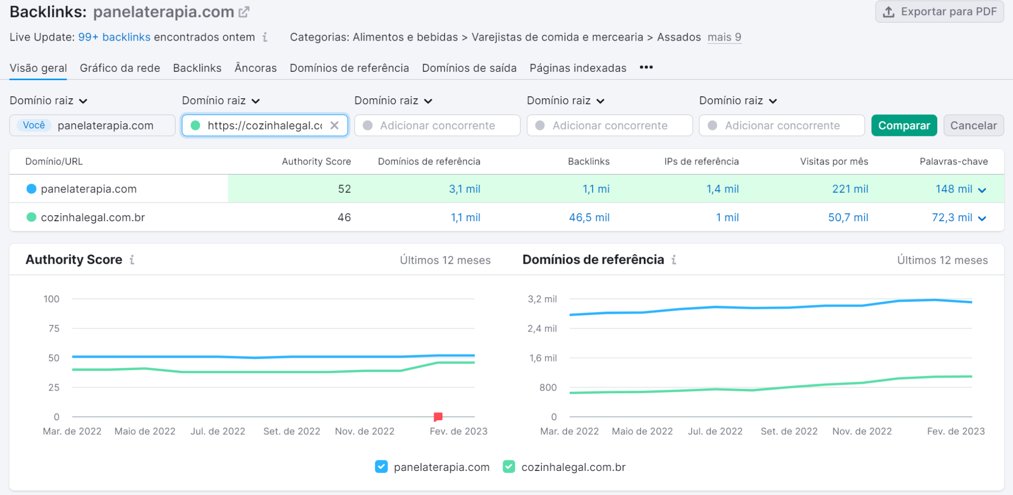This screenshot has width=1013, height=495.
Task: Click the Cancelar button
Action: [x=973, y=125]
